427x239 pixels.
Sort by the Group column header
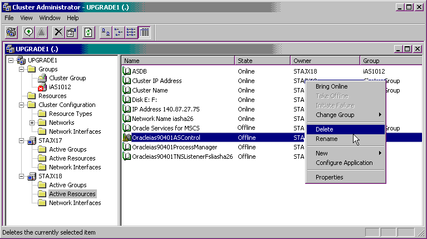click(x=391, y=61)
